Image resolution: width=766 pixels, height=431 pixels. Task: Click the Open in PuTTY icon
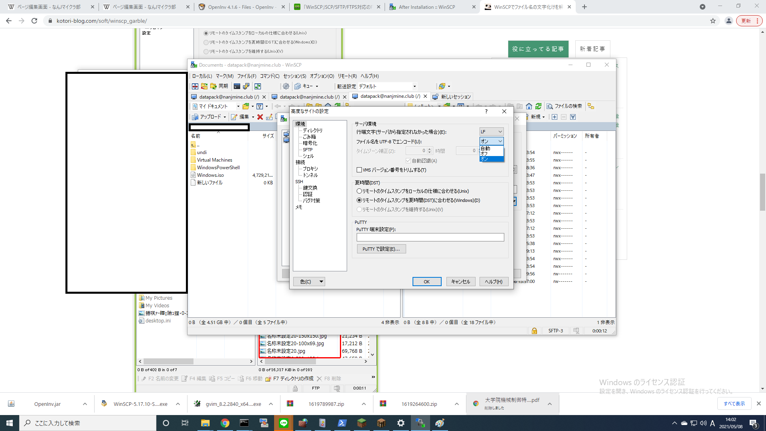(x=246, y=86)
